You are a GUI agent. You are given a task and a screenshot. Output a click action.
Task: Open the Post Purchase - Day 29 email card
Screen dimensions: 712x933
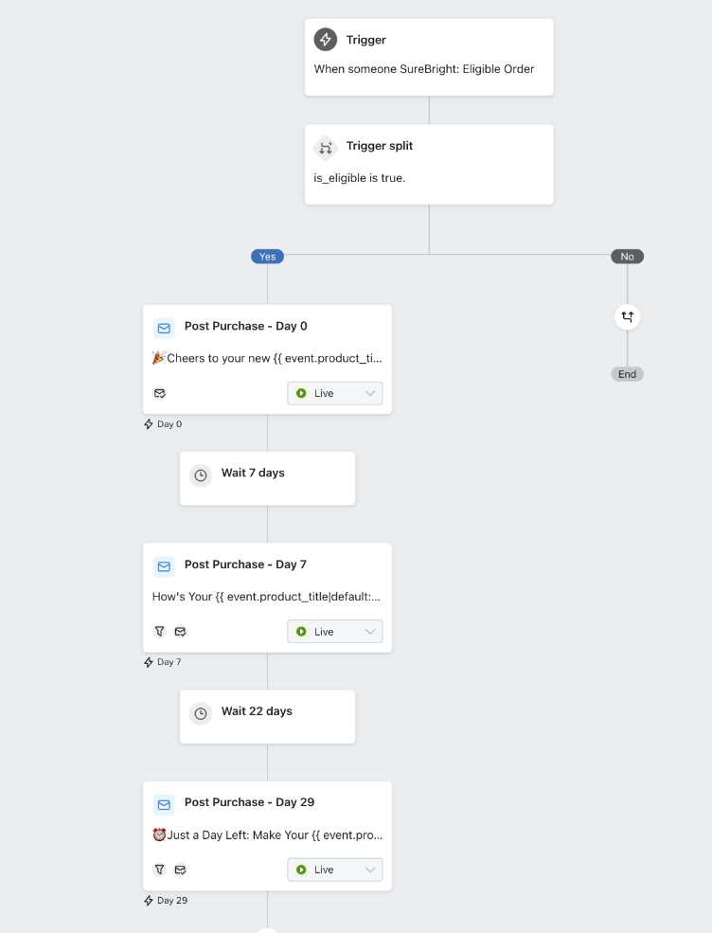point(267,834)
